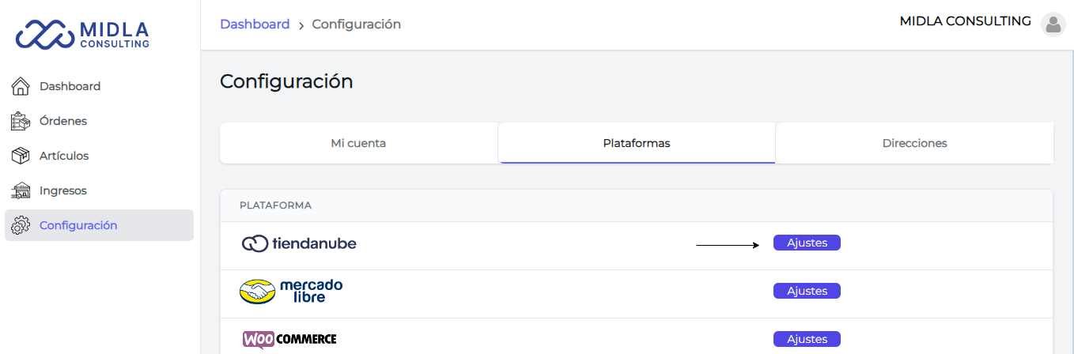Image resolution: width=1074 pixels, height=354 pixels.
Task: Click the WooCommerce logo
Action: pos(289,340)
